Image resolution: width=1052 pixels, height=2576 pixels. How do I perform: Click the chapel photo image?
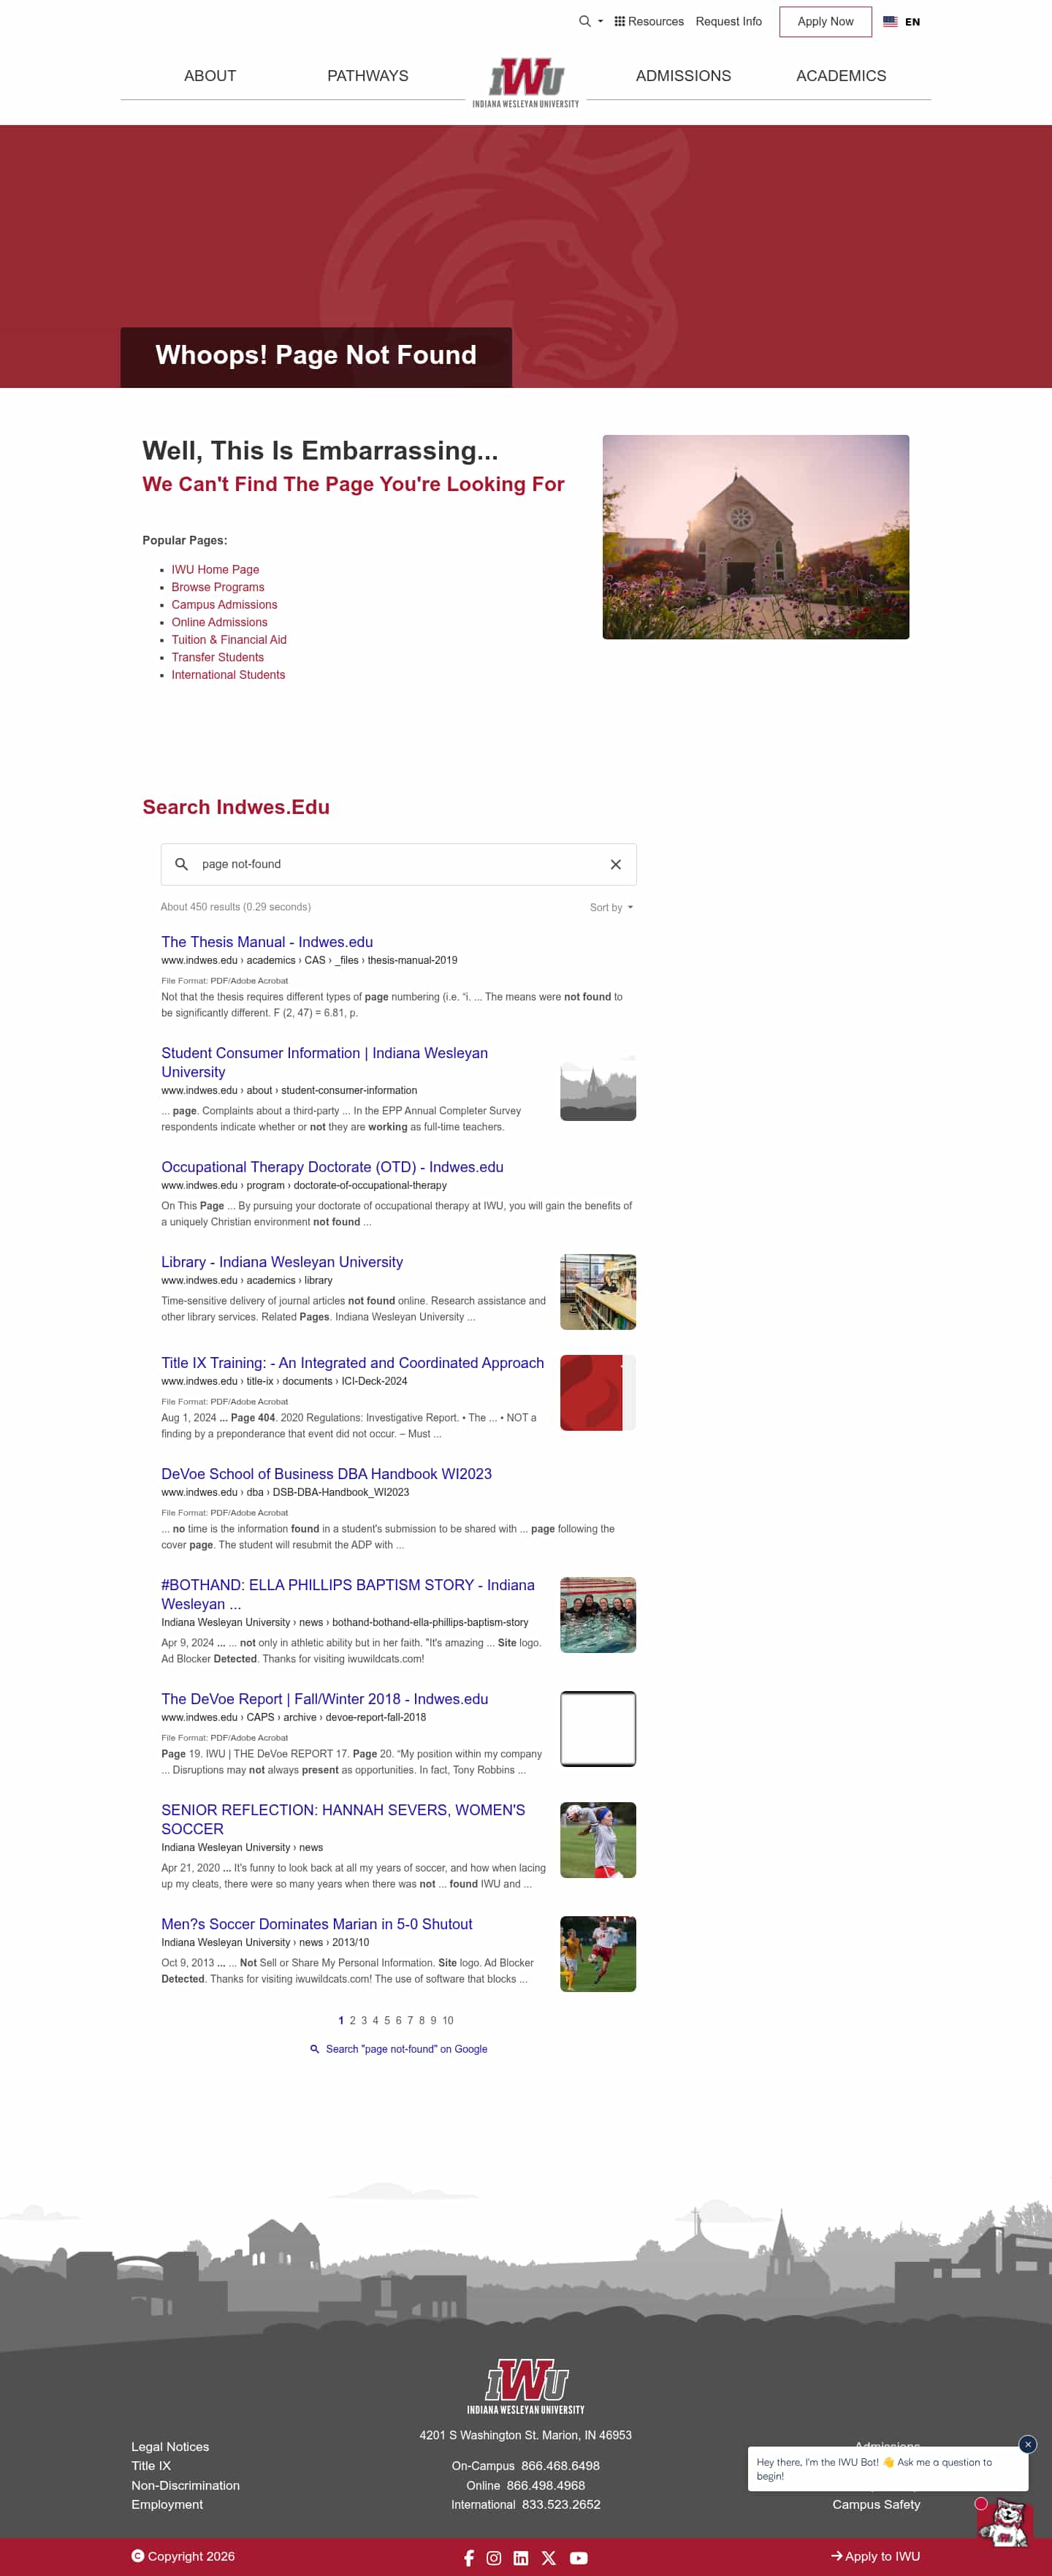point(755,537)
